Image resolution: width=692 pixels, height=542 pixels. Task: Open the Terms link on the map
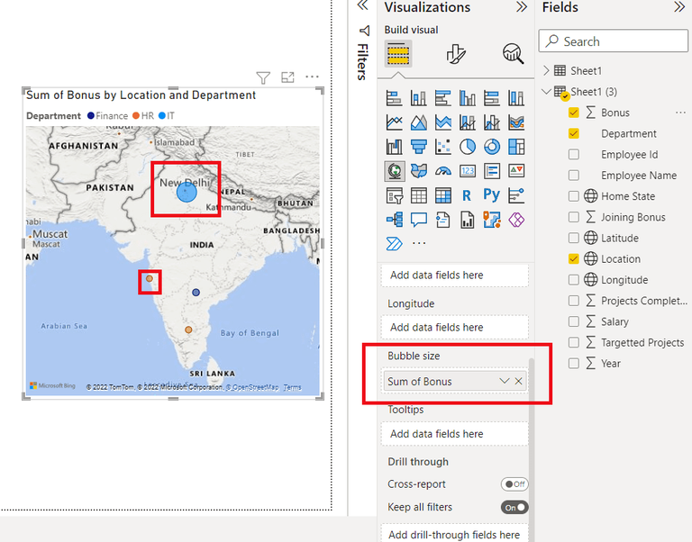292,387
